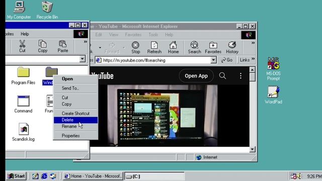The width and height of the screenshot is (322, 181).
Task: Click the Start button
Action: tap(16, 176)
